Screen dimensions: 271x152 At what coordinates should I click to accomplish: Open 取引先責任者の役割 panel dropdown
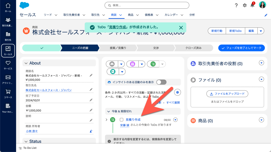261,63
